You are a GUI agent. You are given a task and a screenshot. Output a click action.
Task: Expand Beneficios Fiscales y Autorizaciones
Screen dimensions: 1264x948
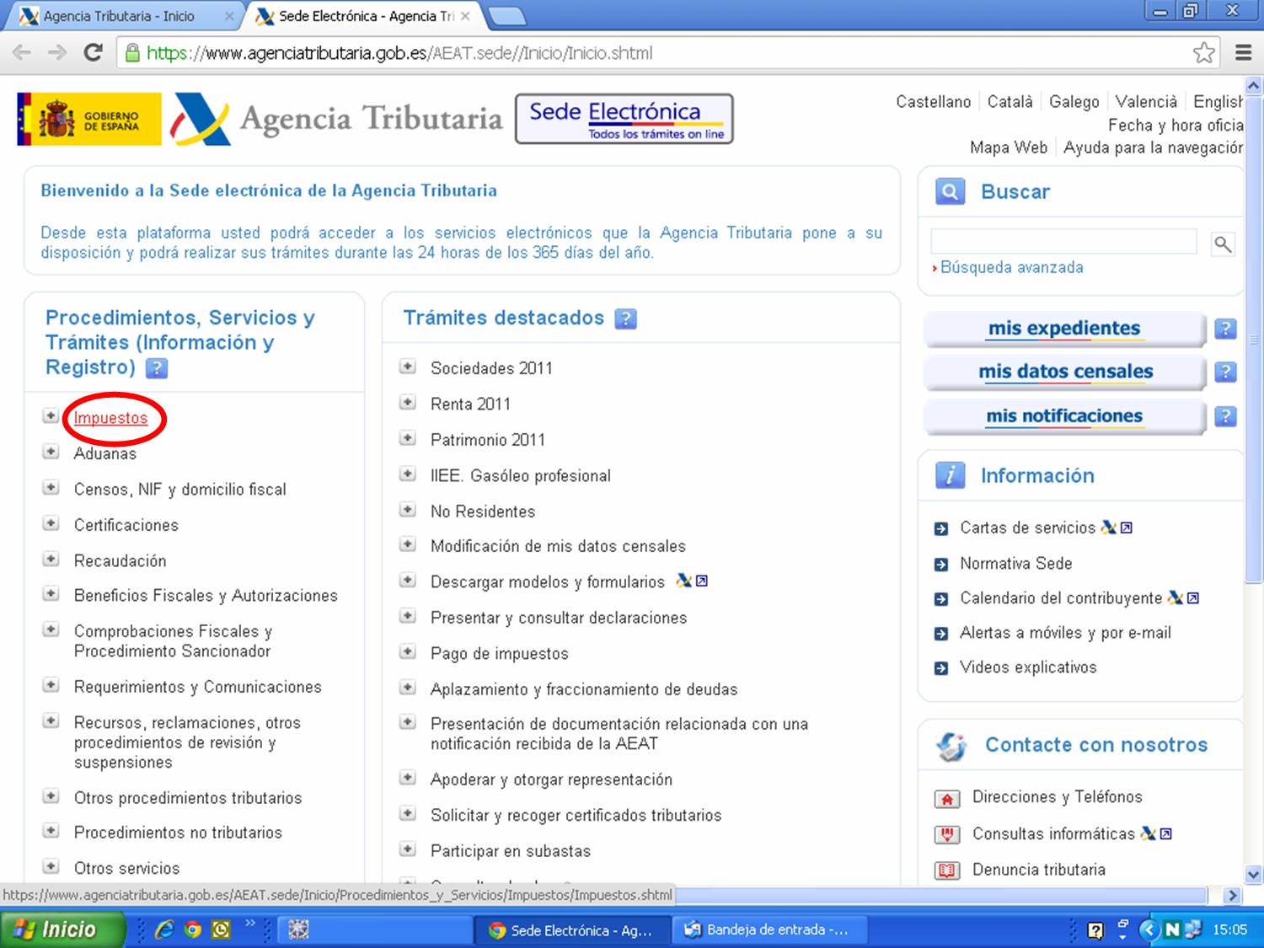click(x=51, y=594)
